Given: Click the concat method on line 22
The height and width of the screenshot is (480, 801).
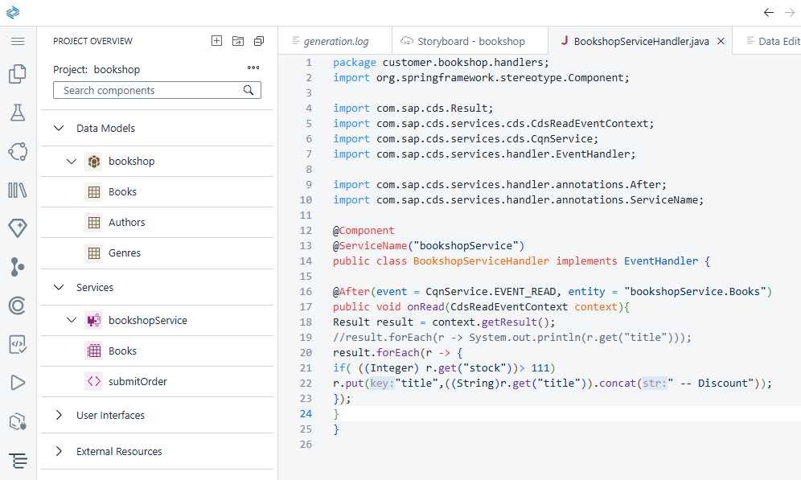Looking at the screenshot, I should (617, 384).
